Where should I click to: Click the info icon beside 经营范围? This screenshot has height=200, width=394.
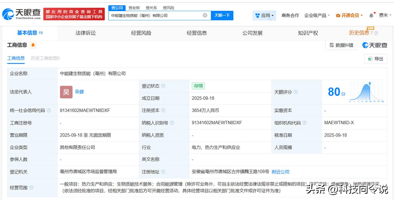click(x=31, y=187)
